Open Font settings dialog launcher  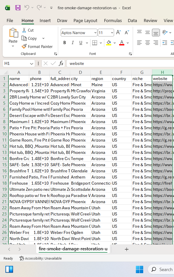tap(130, 54)
